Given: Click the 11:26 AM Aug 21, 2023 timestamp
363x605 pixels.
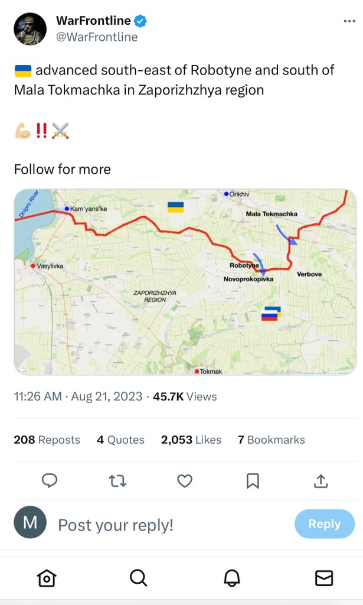Looking at the screenshot, I should [x=78, y=396].
